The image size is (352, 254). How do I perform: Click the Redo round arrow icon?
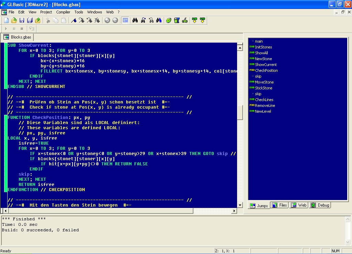(115, 20)
